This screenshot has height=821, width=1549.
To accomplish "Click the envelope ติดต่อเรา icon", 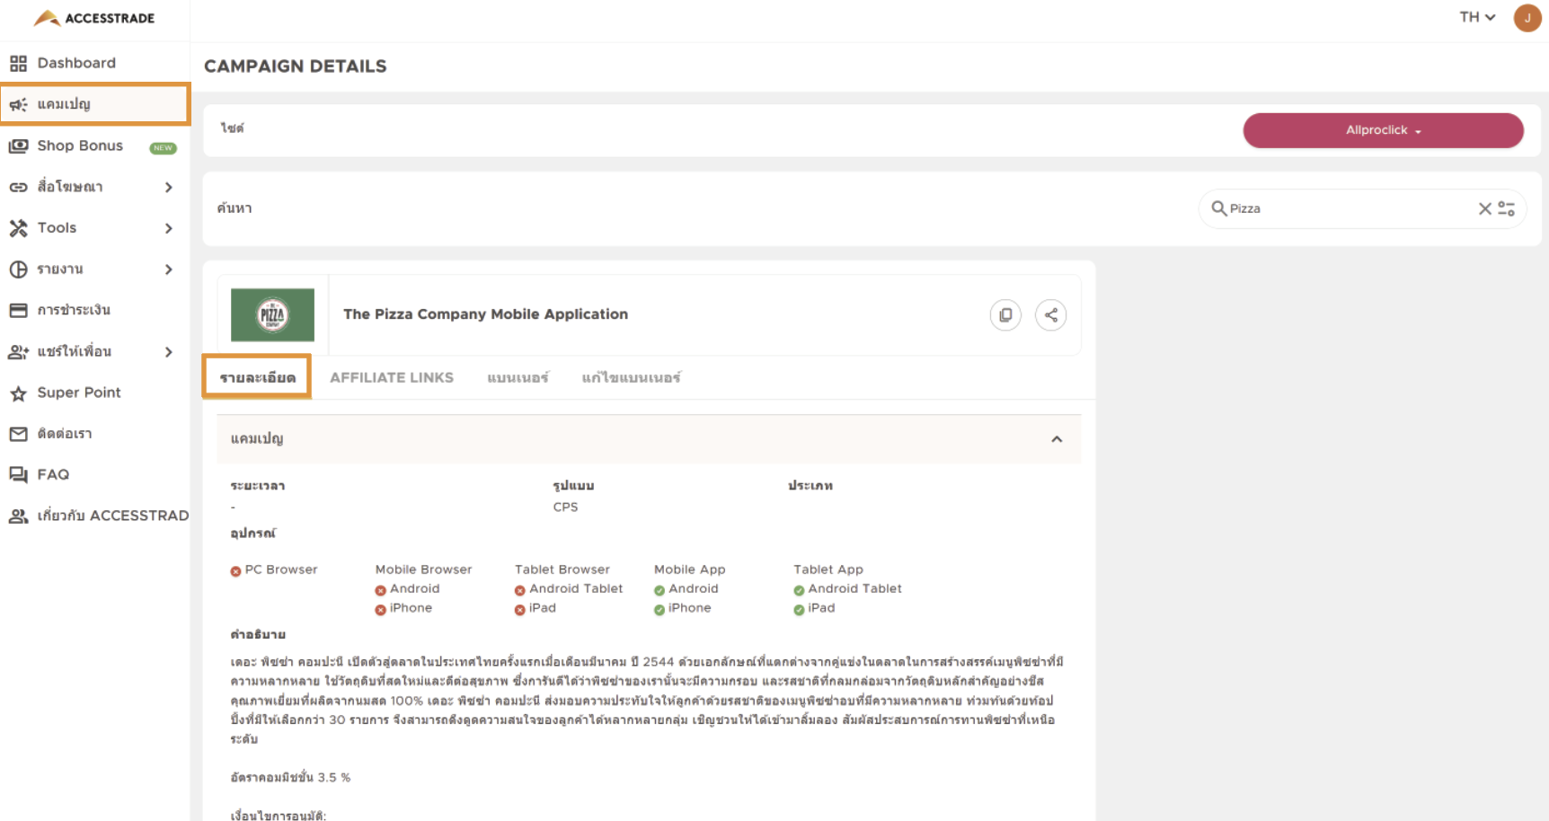I will click(18, 434).
